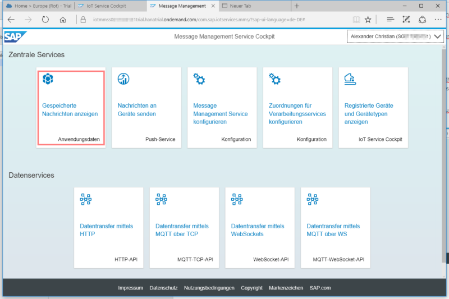The width and height of the screenshot is (449, 299).
Task: Click the Copyright footer link
Action: (x=251, y=288)
